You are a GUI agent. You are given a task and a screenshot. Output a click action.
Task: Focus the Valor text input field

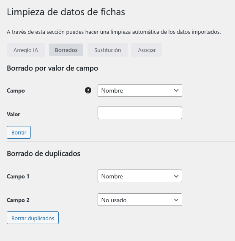140,113
